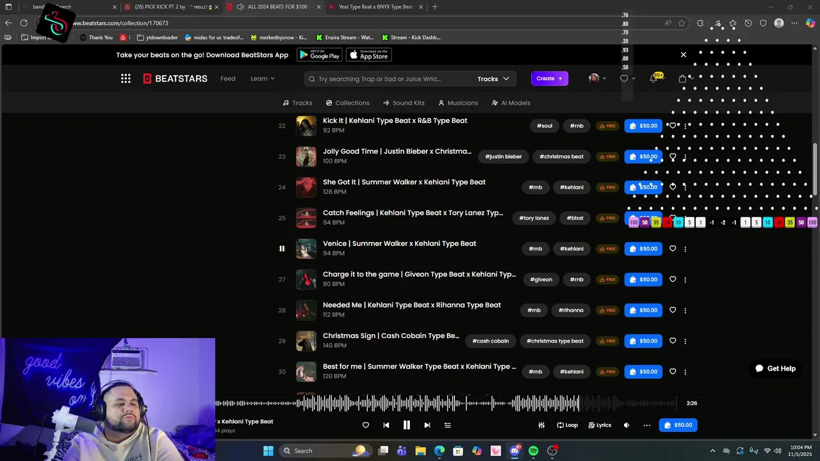Screen dimensions: 820x461
Task: Open the player equalizer settings icon
Action: pos(541,425)
